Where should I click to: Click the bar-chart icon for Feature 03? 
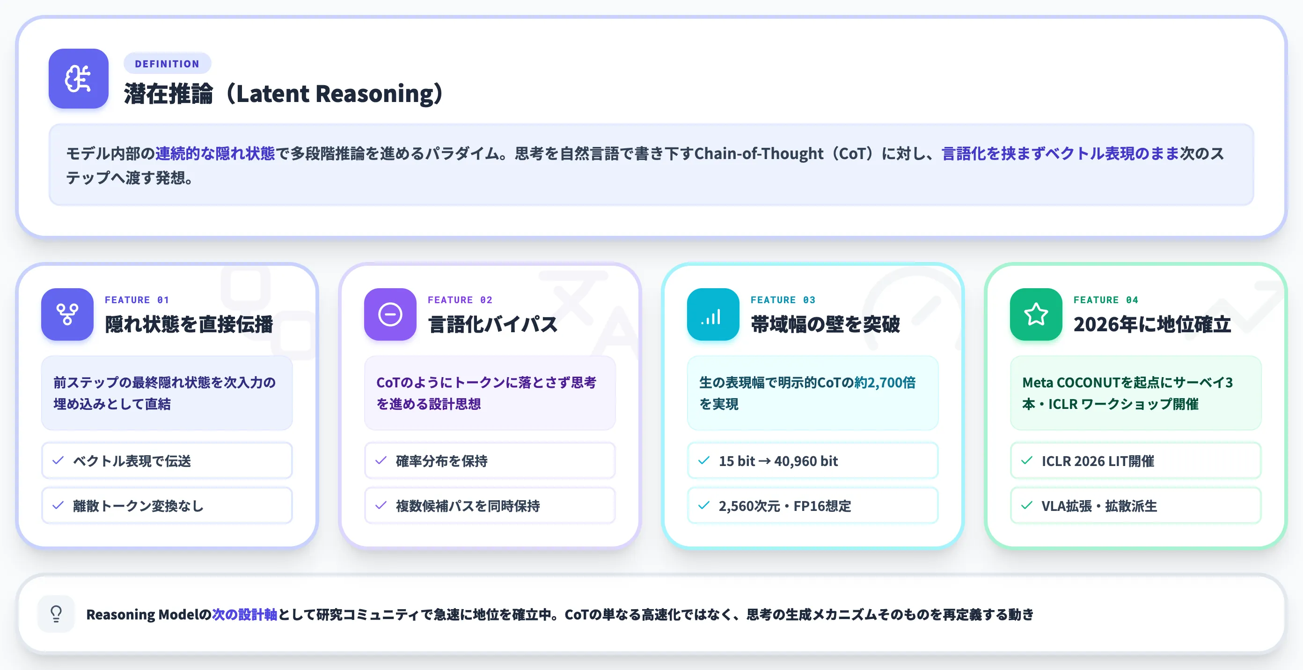(x=713, y=314)
